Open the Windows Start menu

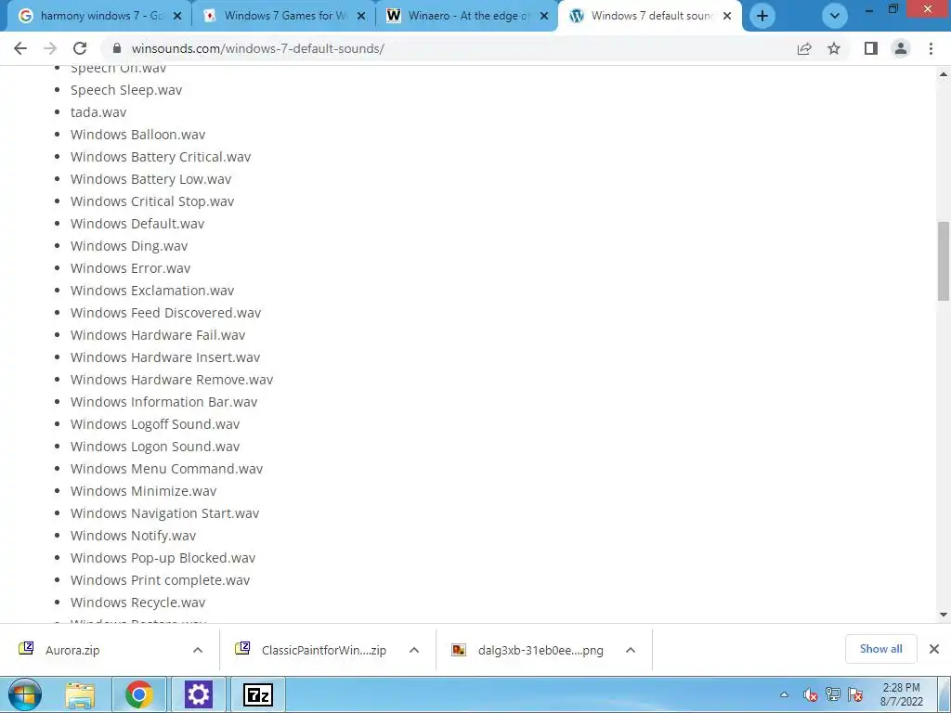(x=24, y=694)
